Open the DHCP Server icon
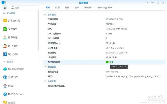167x104 pixels. click(x=5, y=94)
